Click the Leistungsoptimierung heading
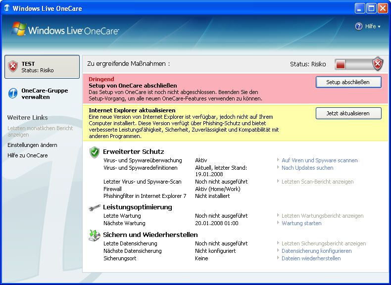The image size is (391, 285). [x=138, y=207]
